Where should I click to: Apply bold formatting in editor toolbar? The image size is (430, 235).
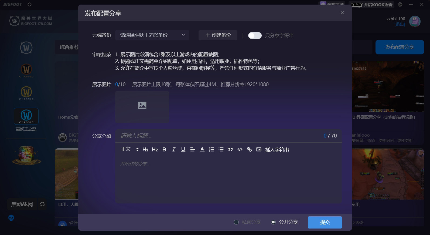pos(164,149)
